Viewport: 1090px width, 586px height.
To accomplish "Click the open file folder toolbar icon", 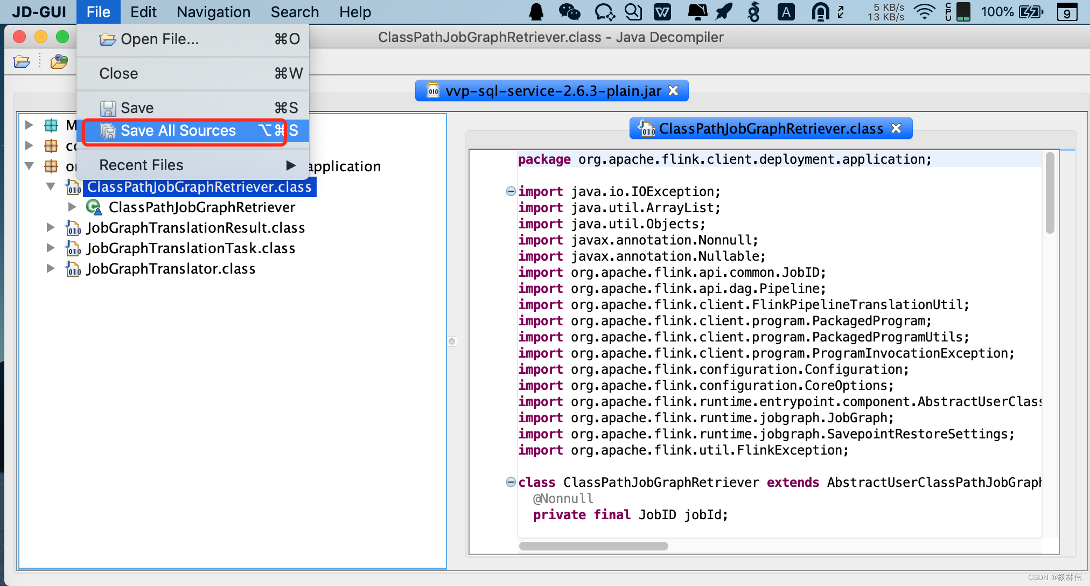I will (22, 61).
